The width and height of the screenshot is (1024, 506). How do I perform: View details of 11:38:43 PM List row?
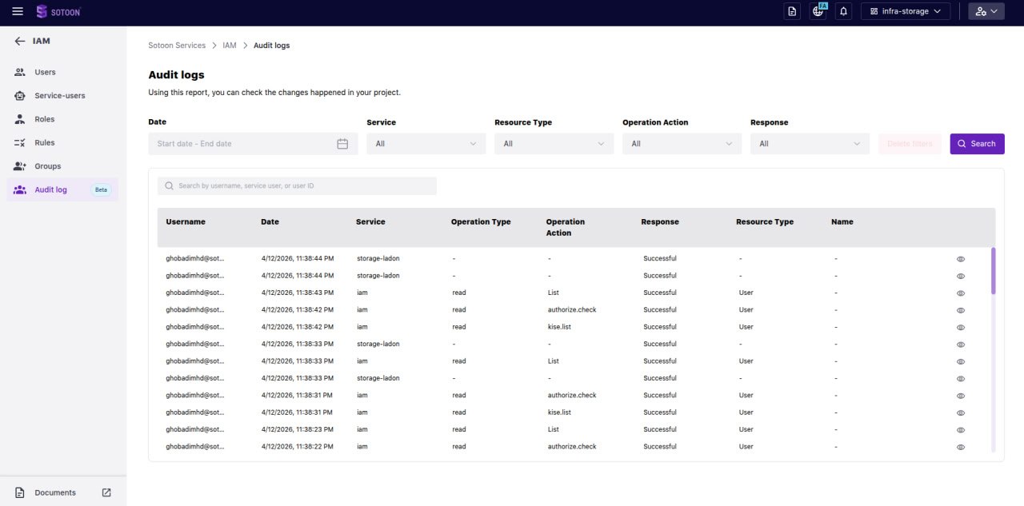point(961,293)
